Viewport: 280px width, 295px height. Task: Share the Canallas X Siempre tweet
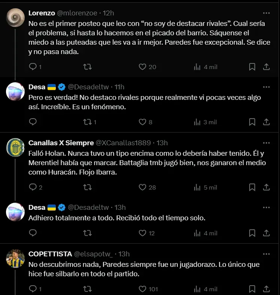coord(266,187)
